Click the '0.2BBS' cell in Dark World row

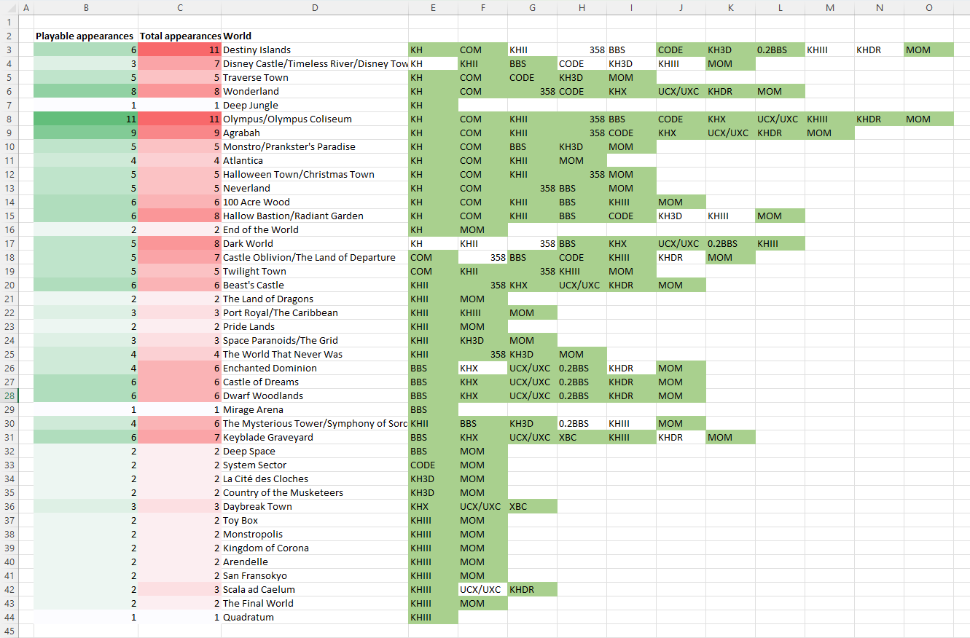(730, 243)
